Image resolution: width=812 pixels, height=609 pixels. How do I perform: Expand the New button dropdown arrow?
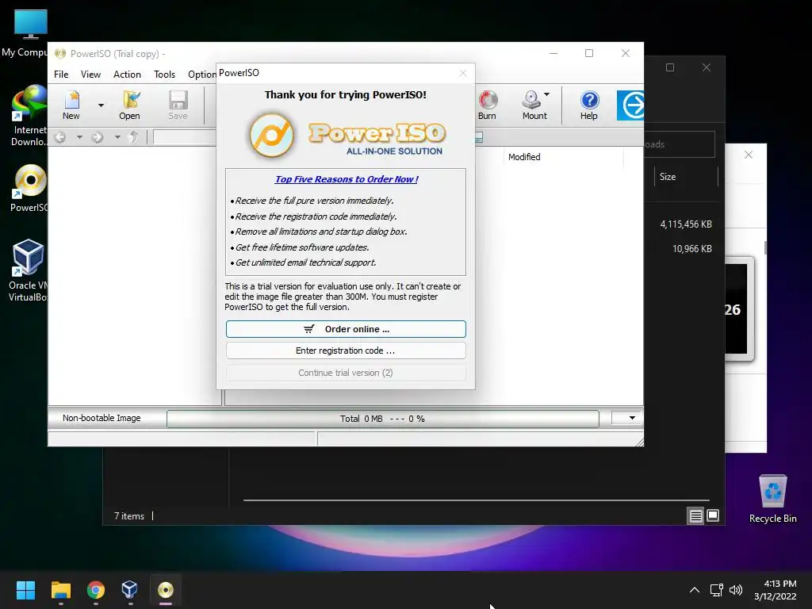pyautogui.click(x=101, y=105)
